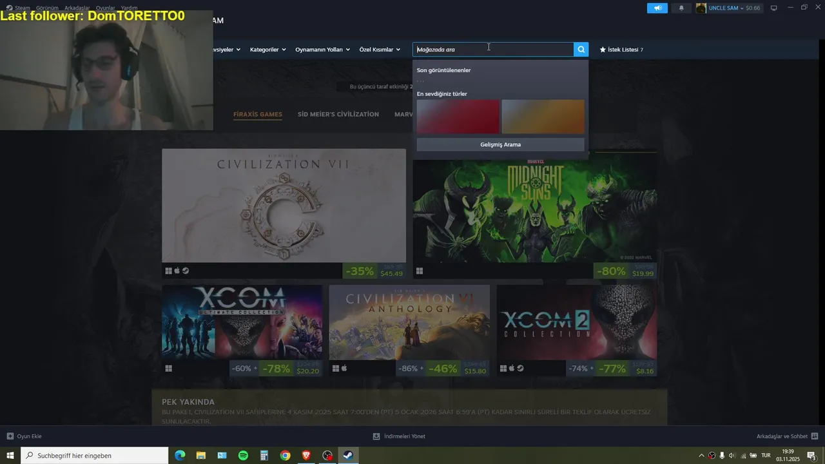825x464 pixels.
Task: Click the UNCLE SAM profile avatar
Action: pyautogui.click(x=701, y=8)
